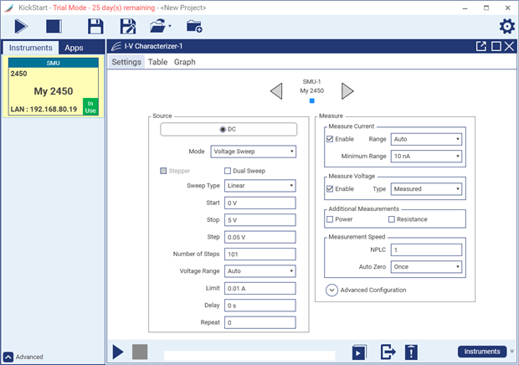
Task: Click the Stop voltage input field
Action: pos(260,220)
